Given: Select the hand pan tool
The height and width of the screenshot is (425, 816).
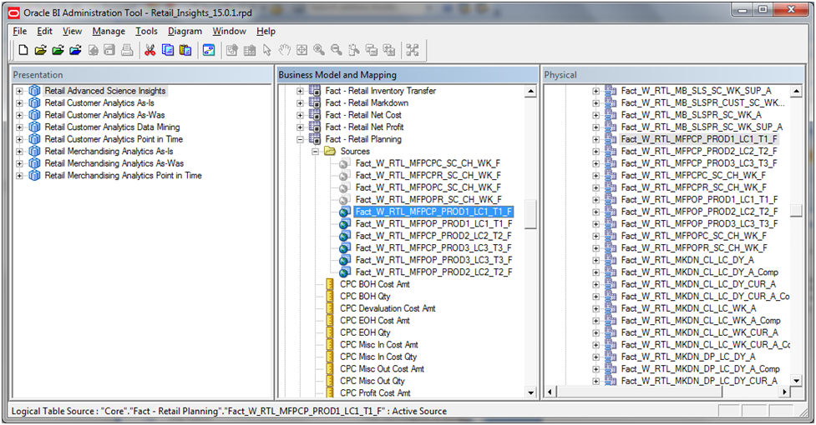Looking at the screenshot, I should coord(284,50).
